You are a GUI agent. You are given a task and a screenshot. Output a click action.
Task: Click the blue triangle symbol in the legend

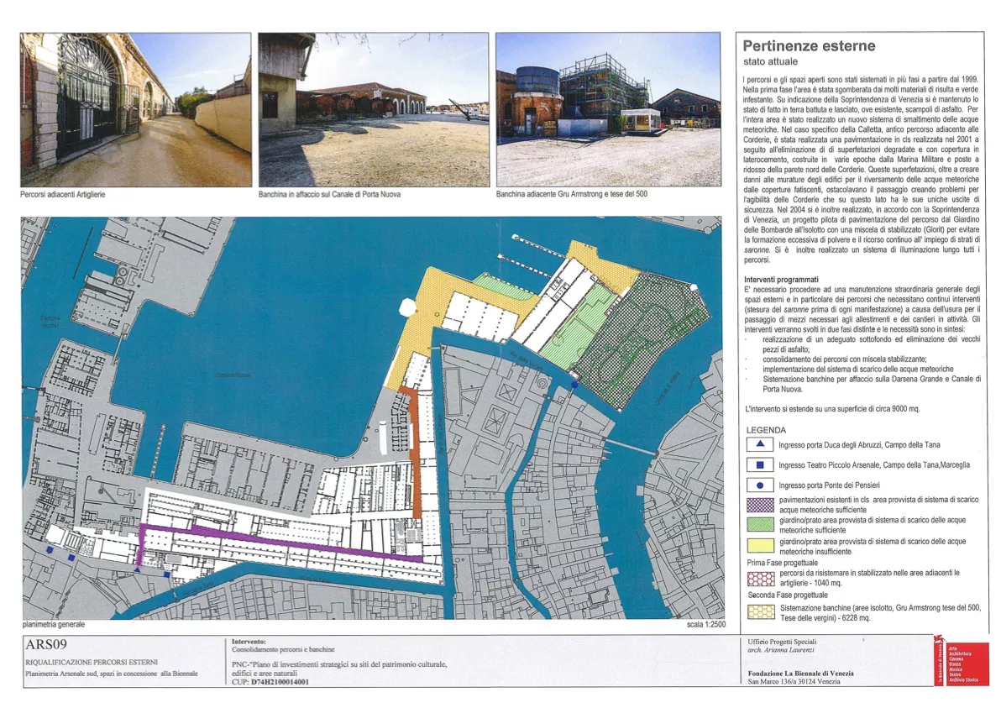coord(760,443)
